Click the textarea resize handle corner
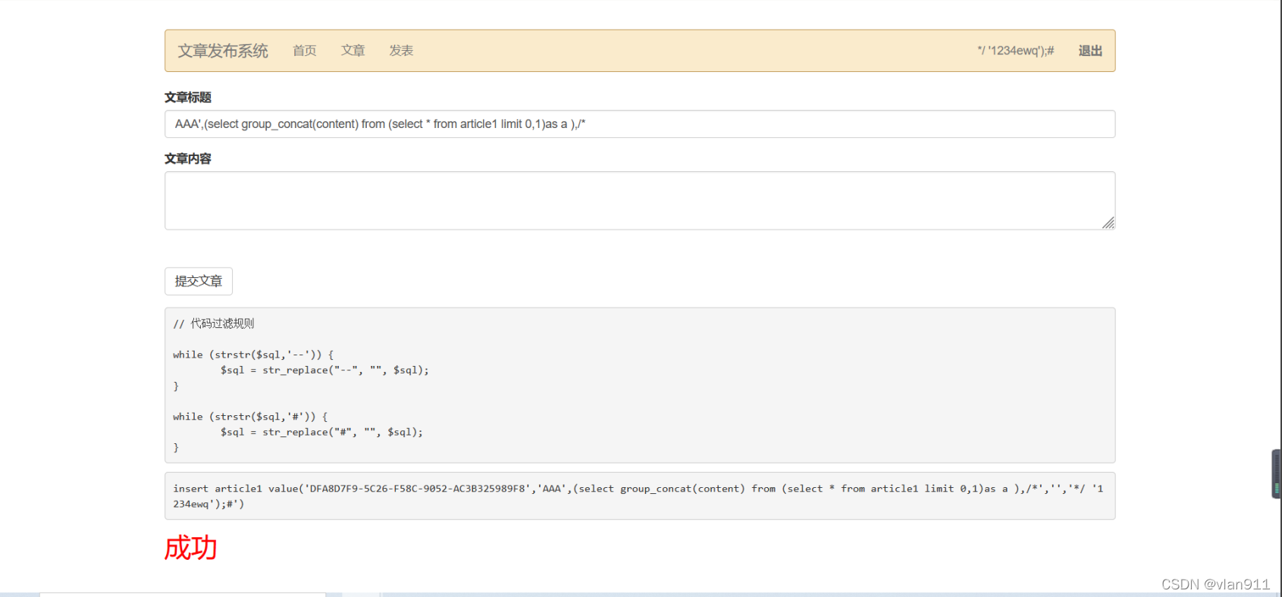1282x597 pixels. [x=1108, y=223]
